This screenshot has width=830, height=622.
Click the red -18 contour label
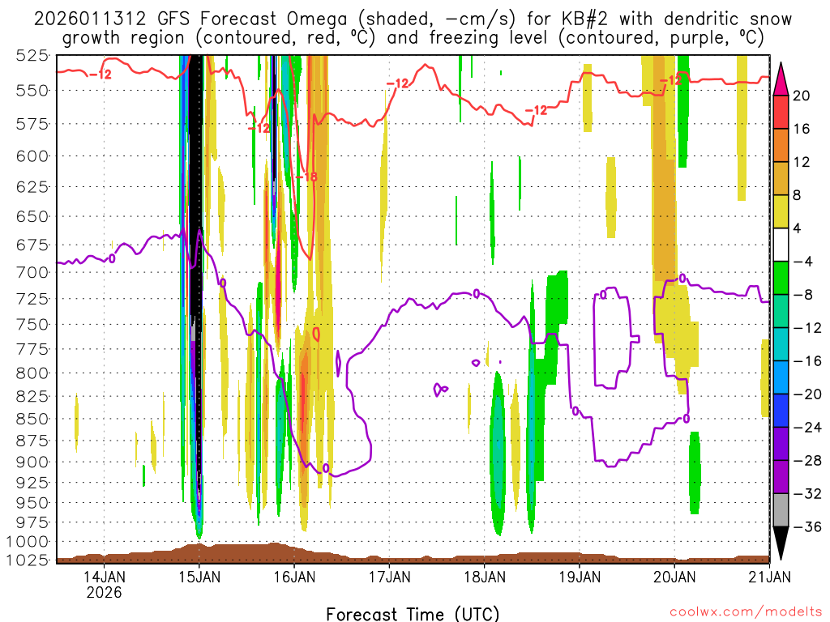coord(306,177)
